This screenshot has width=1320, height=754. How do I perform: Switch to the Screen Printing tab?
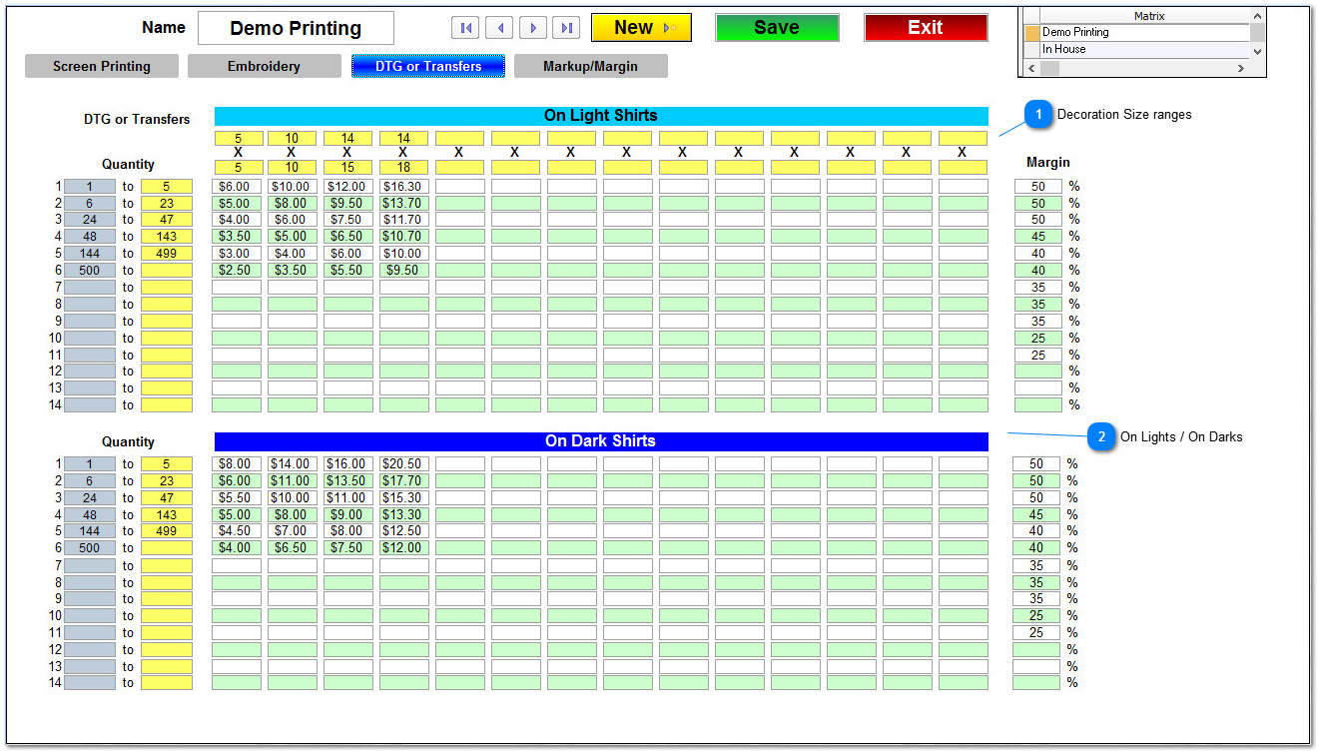coord(101,65)
